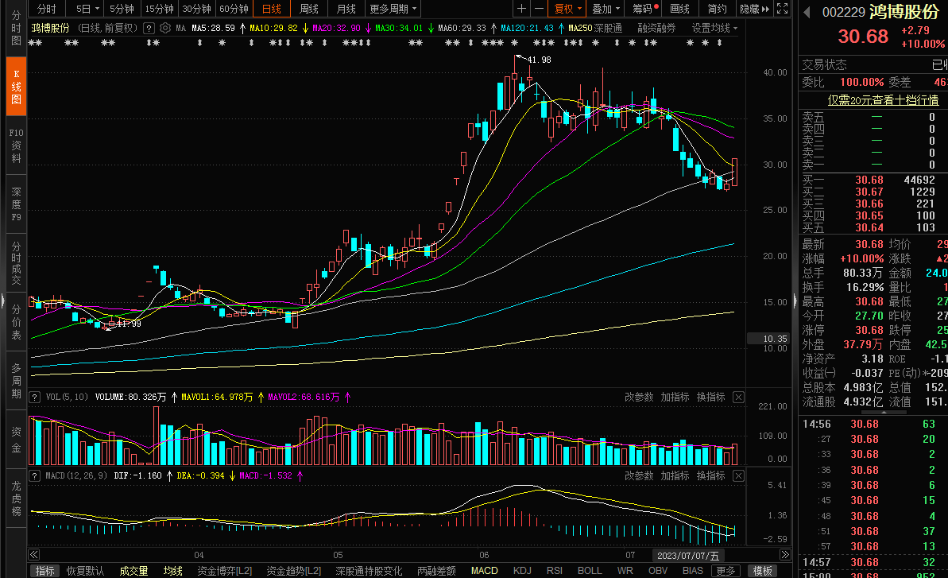Open 画线 drawing tools

679,9
